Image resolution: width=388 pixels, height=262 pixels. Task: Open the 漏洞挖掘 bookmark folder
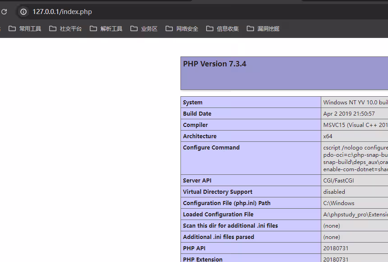click(x=263, y=28)
